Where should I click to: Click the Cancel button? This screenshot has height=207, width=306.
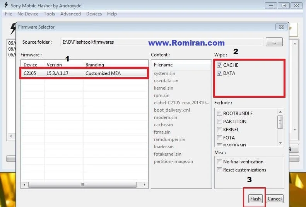[275, 199]
